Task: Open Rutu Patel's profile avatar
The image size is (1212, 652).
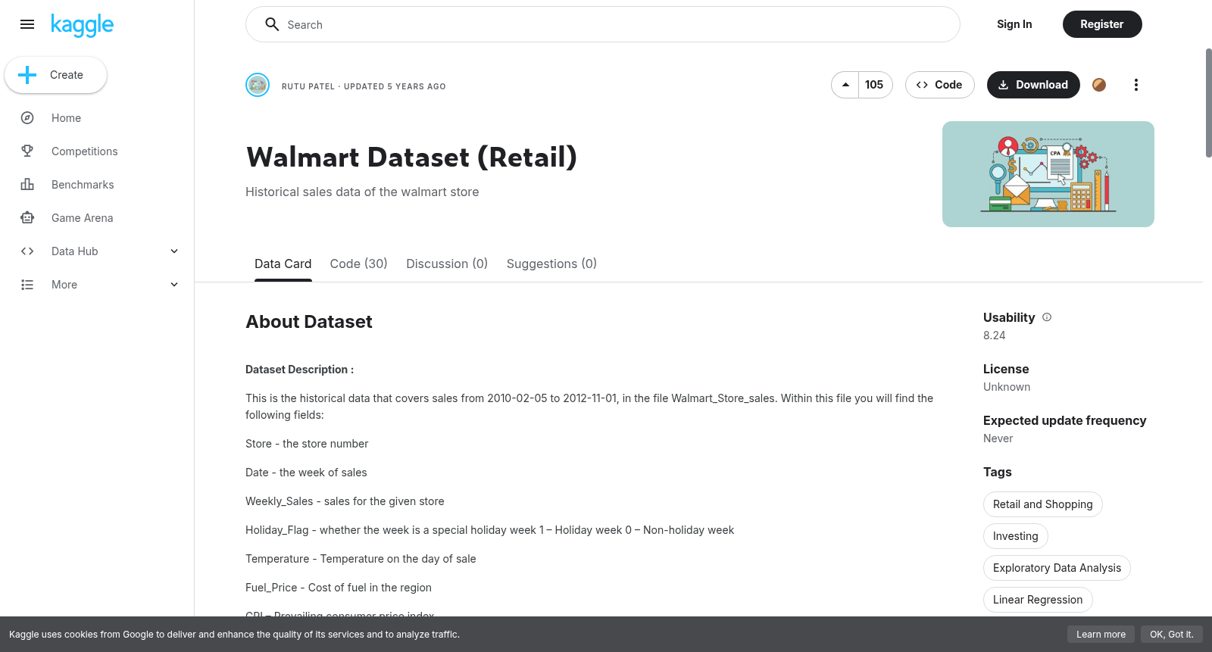Action: coord(258,85)
